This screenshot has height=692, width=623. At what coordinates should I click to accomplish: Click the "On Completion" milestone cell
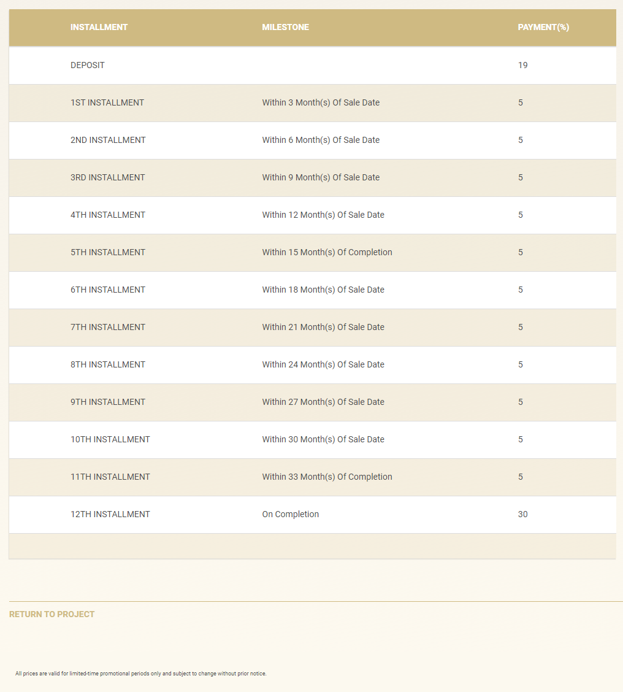pos(291,514)
